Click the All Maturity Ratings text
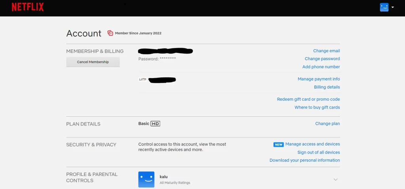This screenshot has height=189, width=405. click(x=175, y=183)
